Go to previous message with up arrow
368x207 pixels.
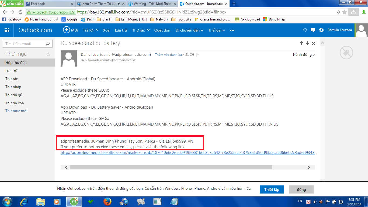pyautogui.click(x=301, y=43)
